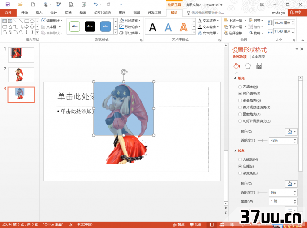Switch to the Insert (插入) tab
Image resolution: width=307 pixels, height=228 pixels.
tap(39, 13)
